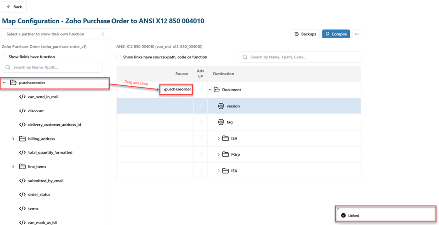Expand the billing_address folder
Screen dimensions: 439x225
[13, 139]
